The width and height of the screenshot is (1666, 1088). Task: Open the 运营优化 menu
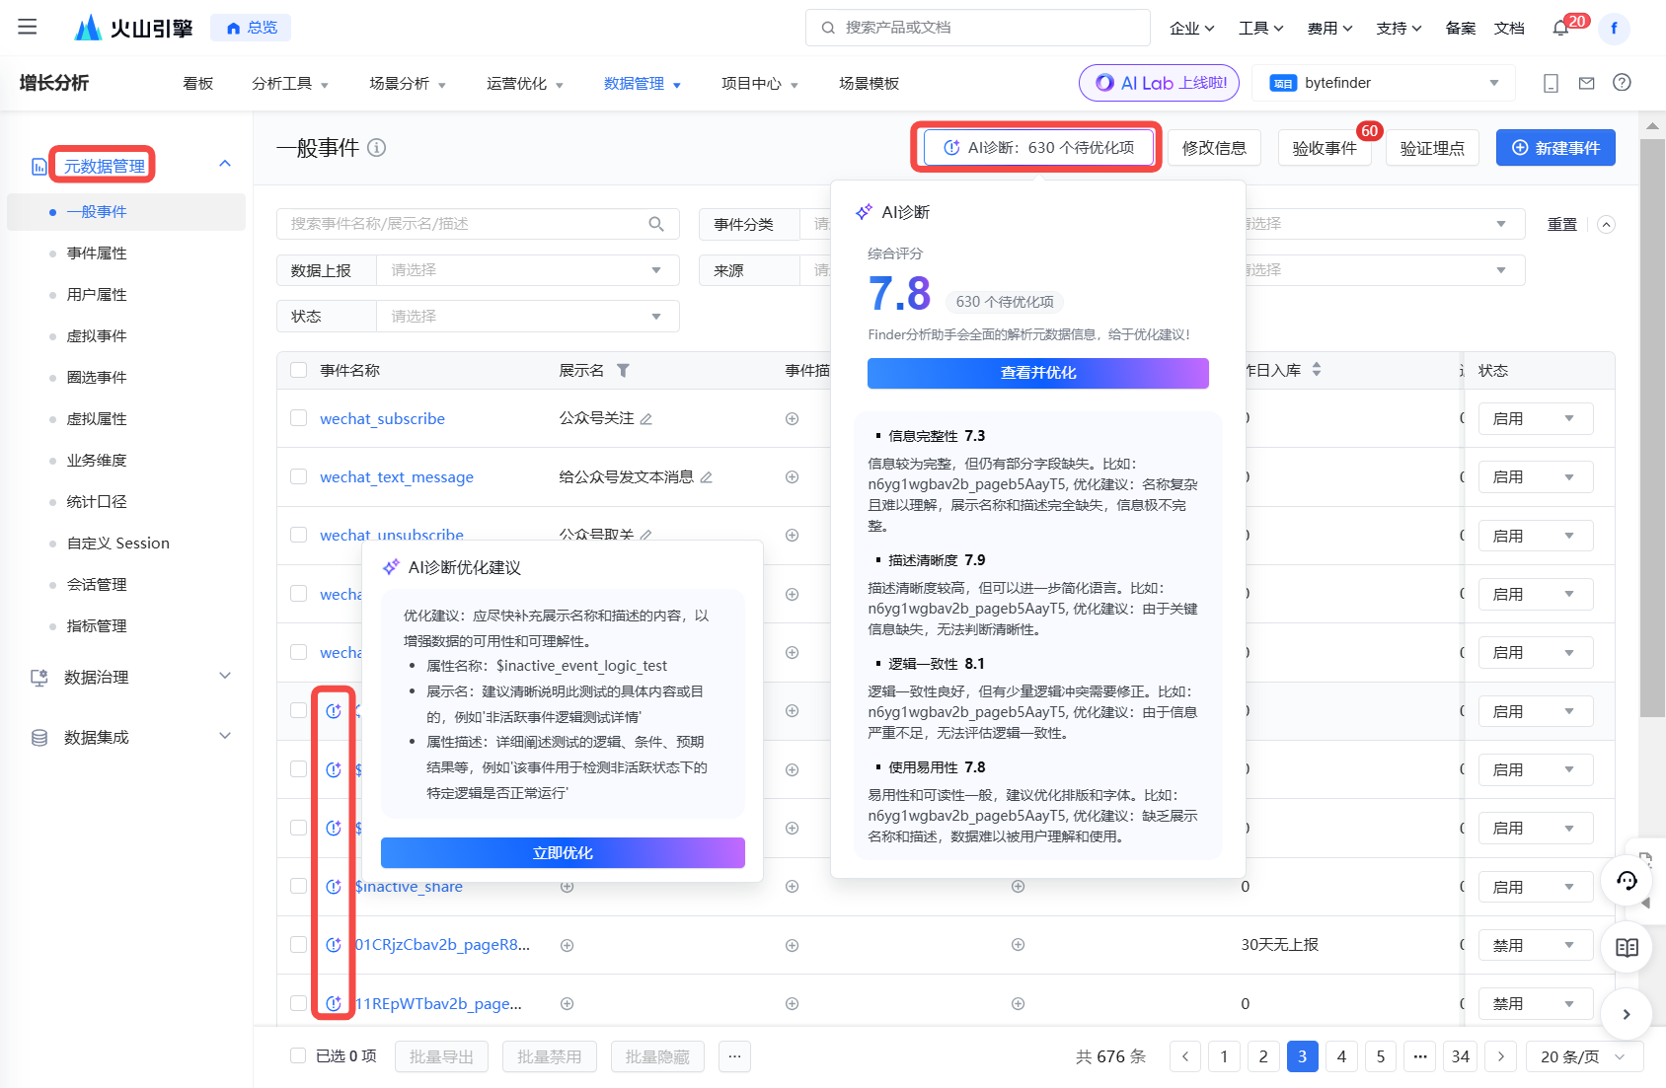pos(525,84)
